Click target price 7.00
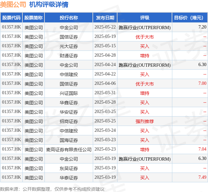This screenshot has width=208, height=192. click(x=202, y=84)
